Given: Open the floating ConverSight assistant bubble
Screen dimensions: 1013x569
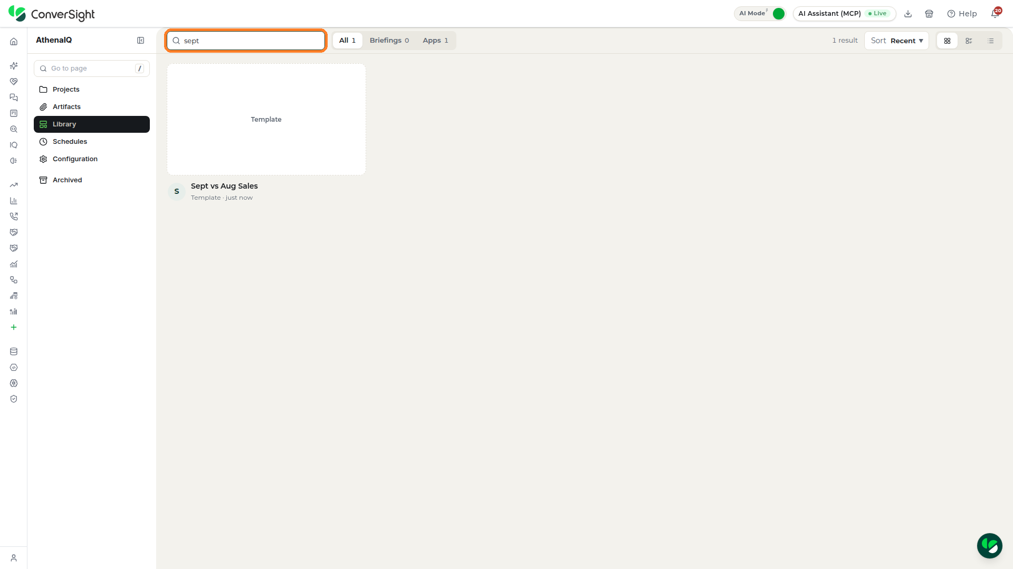Looking at the screenshot, I should [x=989, y=545].
